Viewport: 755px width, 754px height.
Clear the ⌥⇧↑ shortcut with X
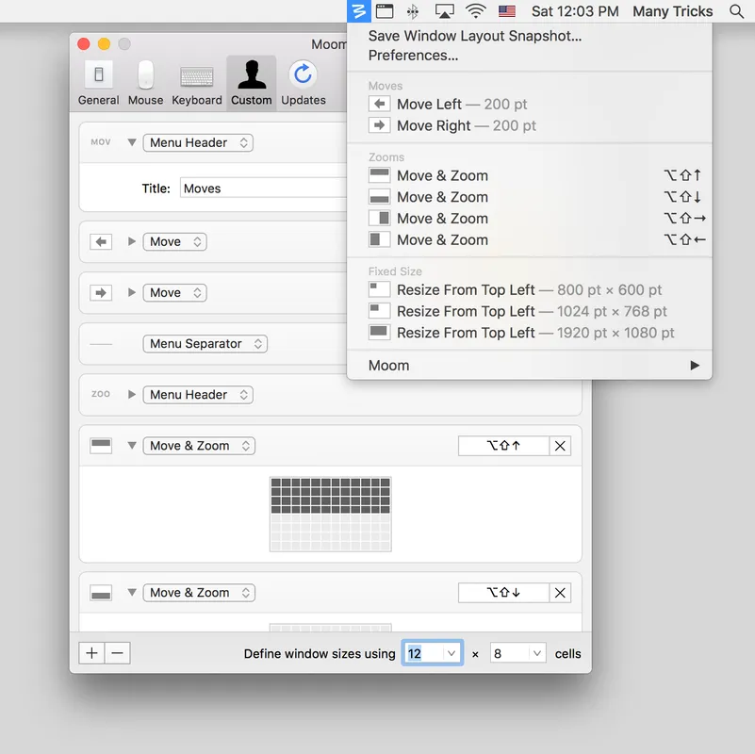560,446
